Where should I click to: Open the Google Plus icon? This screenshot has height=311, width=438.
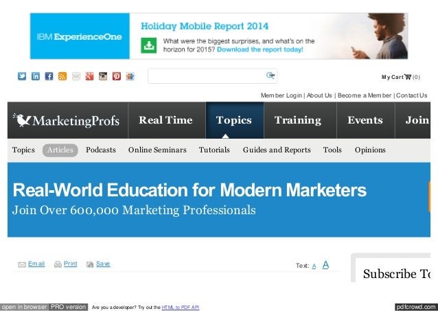[x=89, y=76]
